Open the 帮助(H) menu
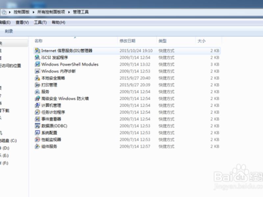 coord(59,22)
